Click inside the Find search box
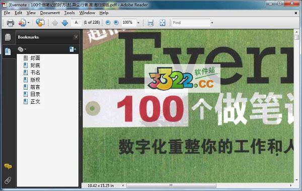Screen dimensions: 302x191 click(191, 23)
